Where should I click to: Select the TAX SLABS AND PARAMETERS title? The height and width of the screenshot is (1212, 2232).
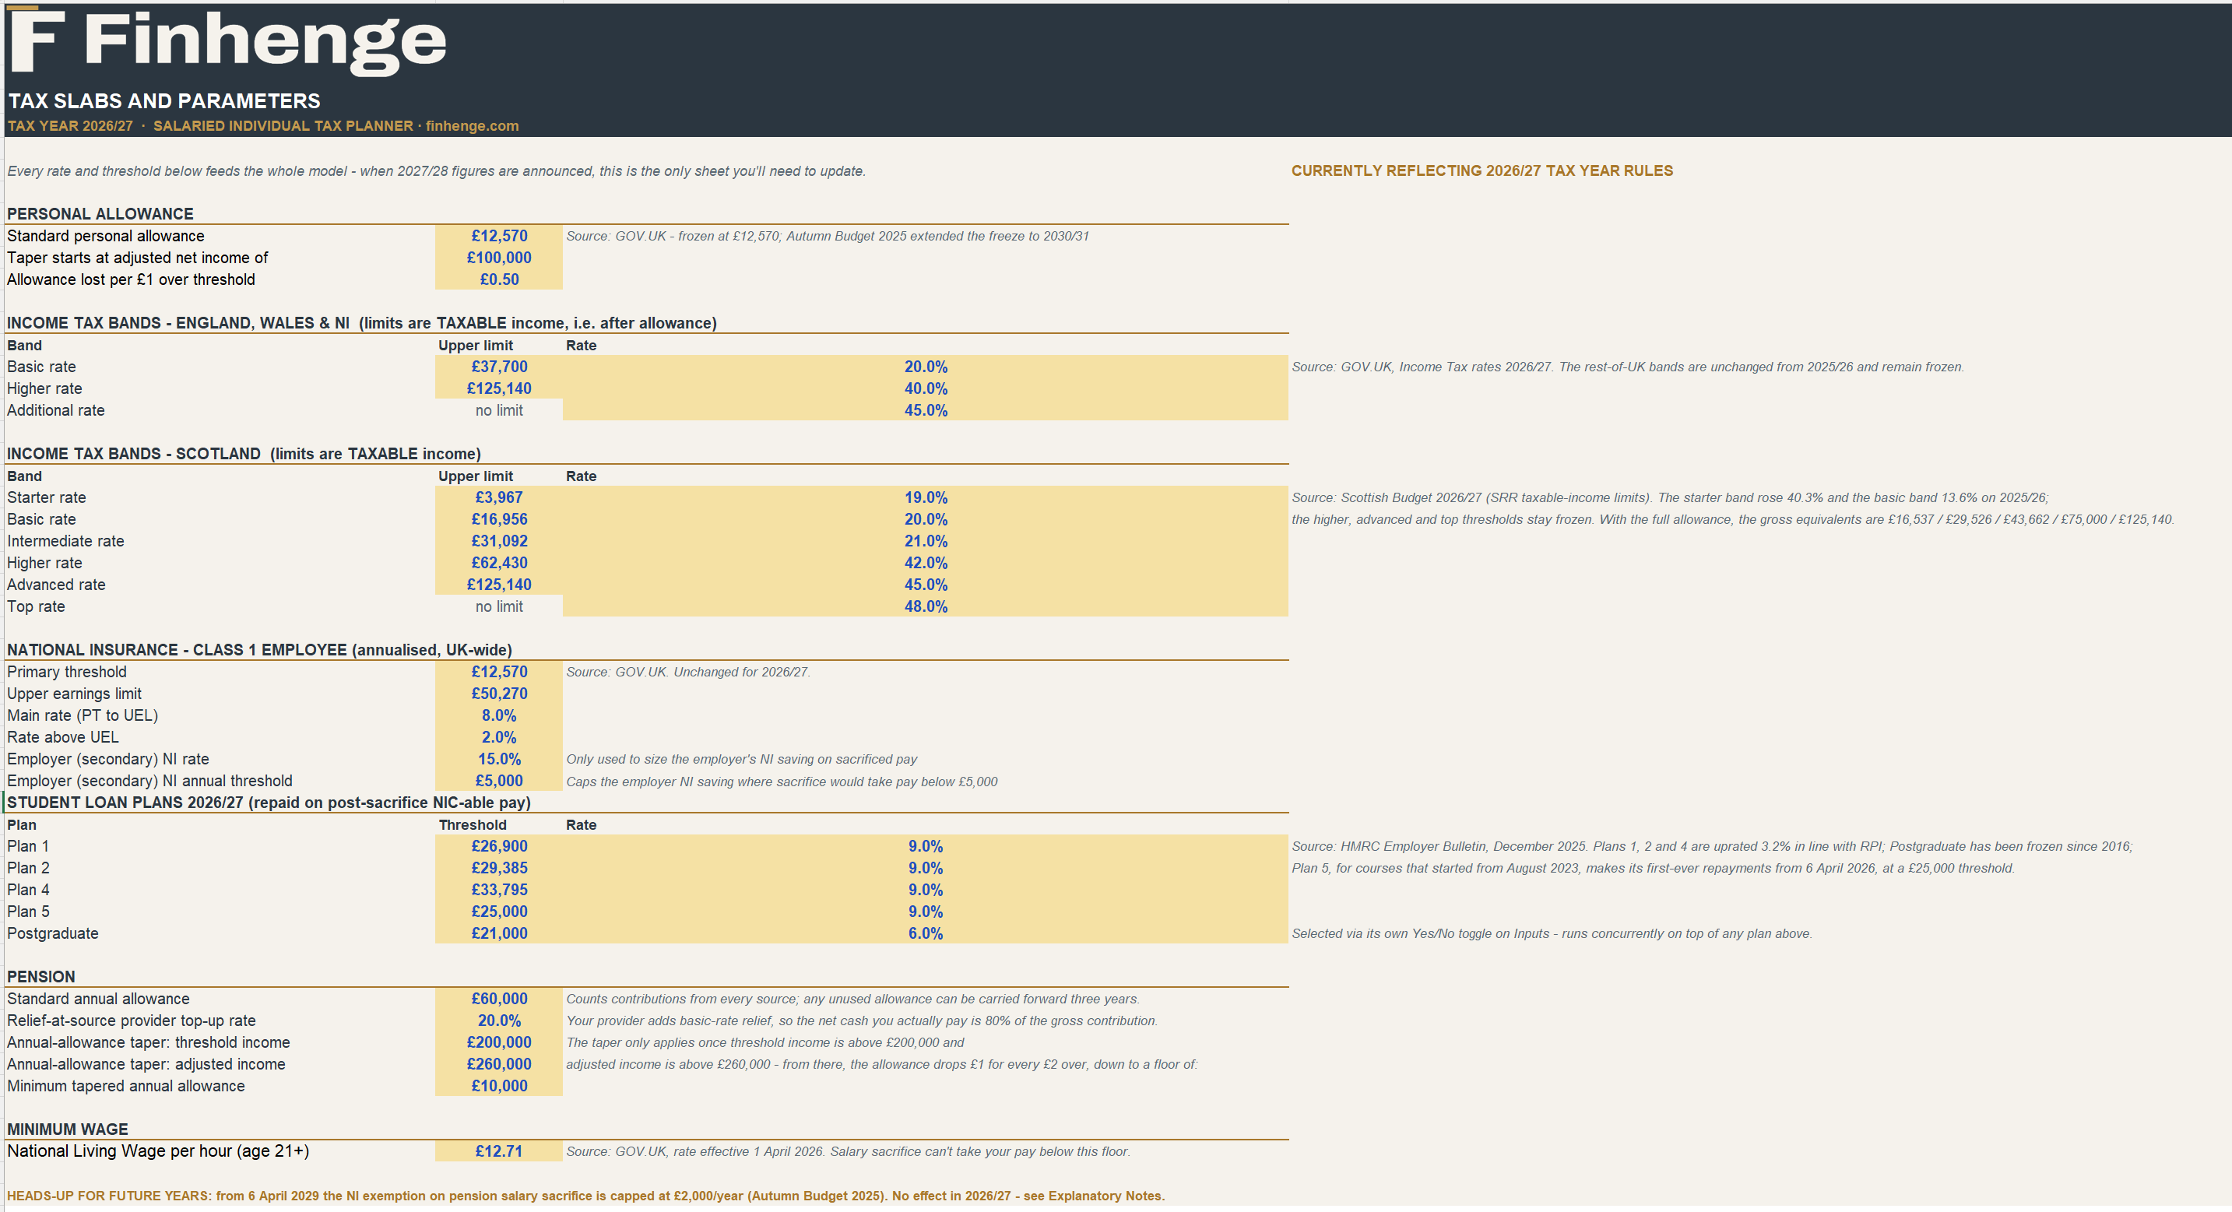(x=163, y=101)
